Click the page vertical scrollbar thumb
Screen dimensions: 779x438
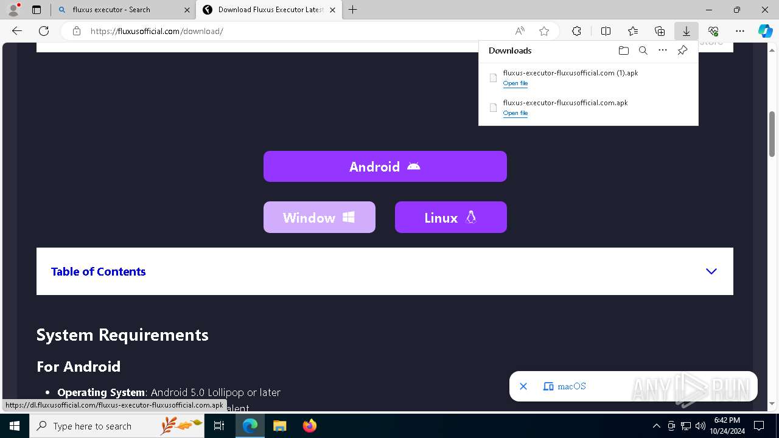[772, 134]
